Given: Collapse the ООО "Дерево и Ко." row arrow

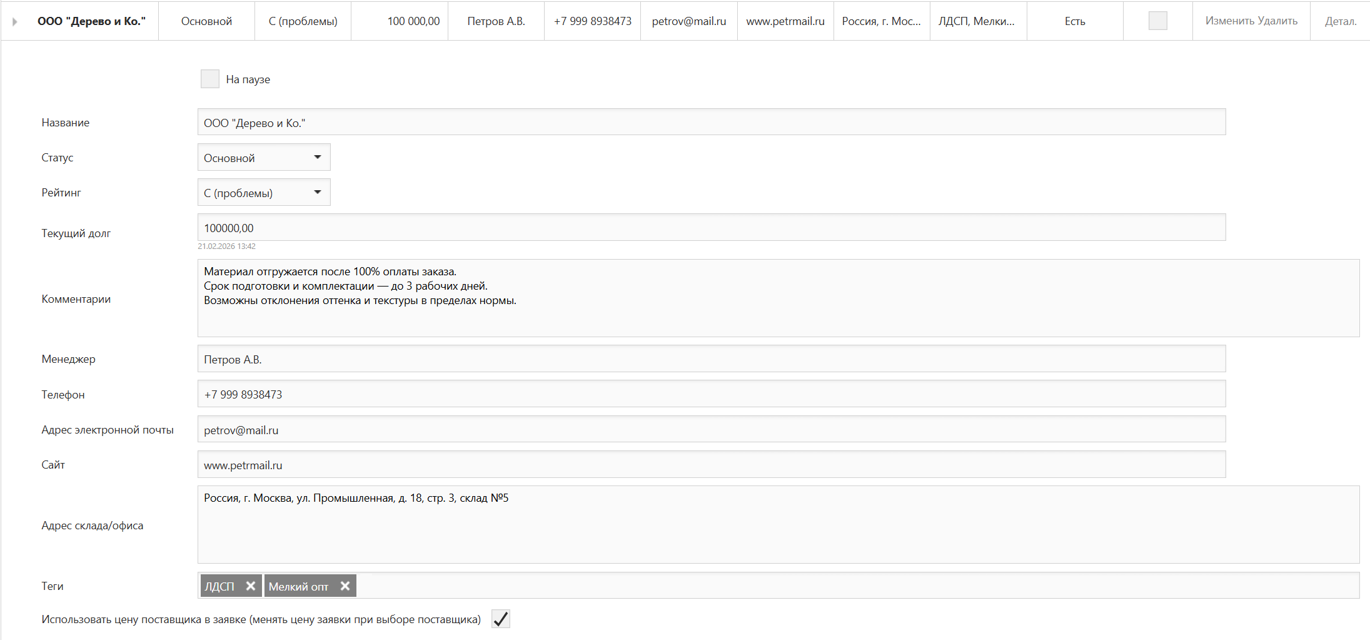Looking at the screenshot, I should 15,21.
